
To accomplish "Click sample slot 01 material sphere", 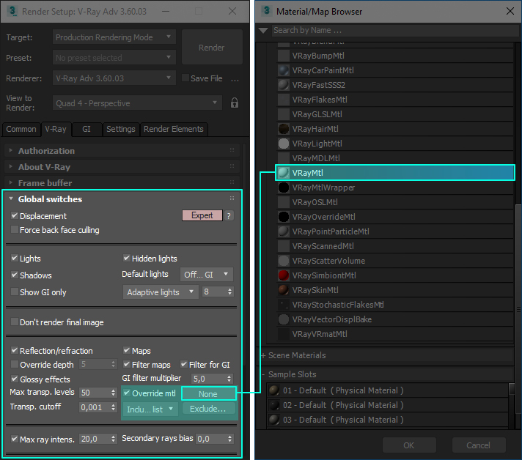I will pos(274,390).
